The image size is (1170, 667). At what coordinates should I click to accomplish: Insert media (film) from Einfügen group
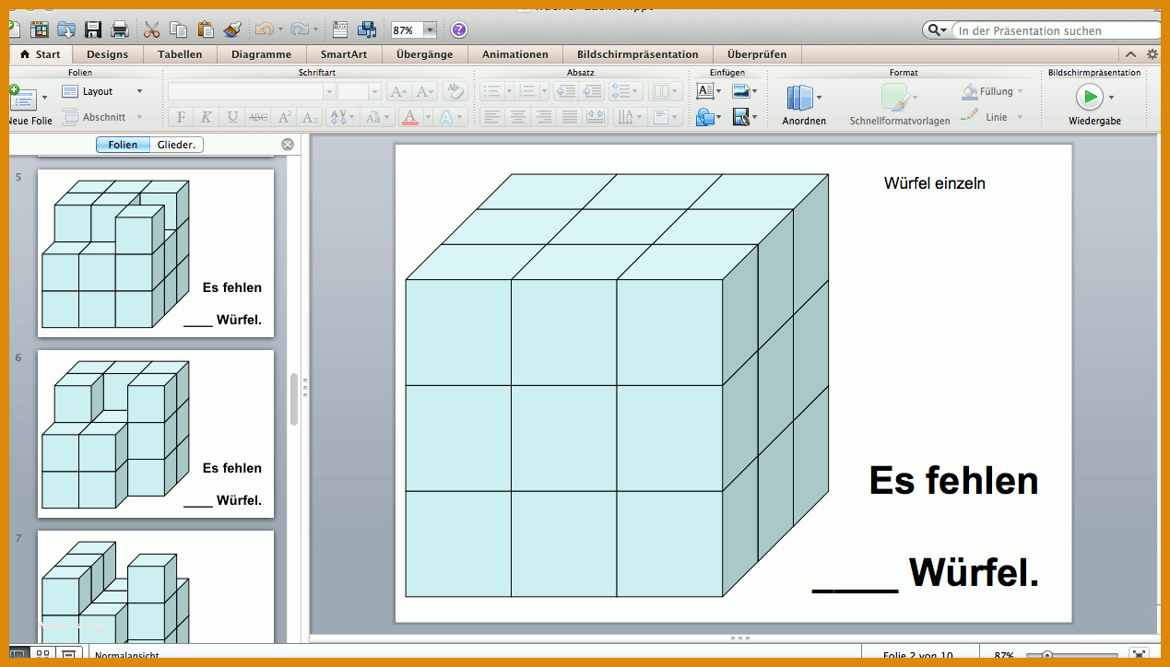(x=740, y=117)
